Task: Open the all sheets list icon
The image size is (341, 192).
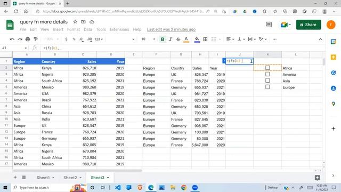Action: (24, 178)
